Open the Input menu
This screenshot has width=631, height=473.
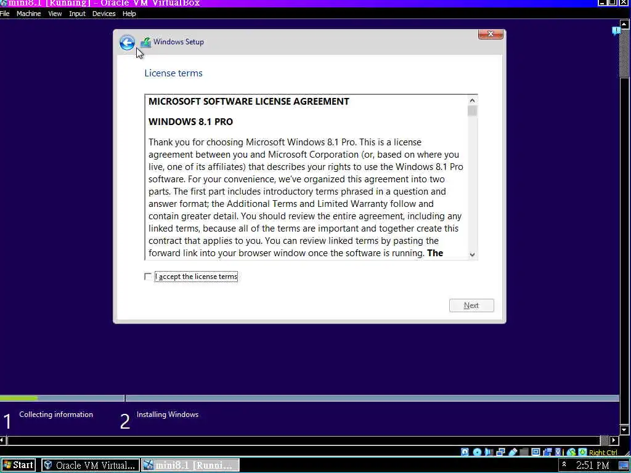click(77, 14)
